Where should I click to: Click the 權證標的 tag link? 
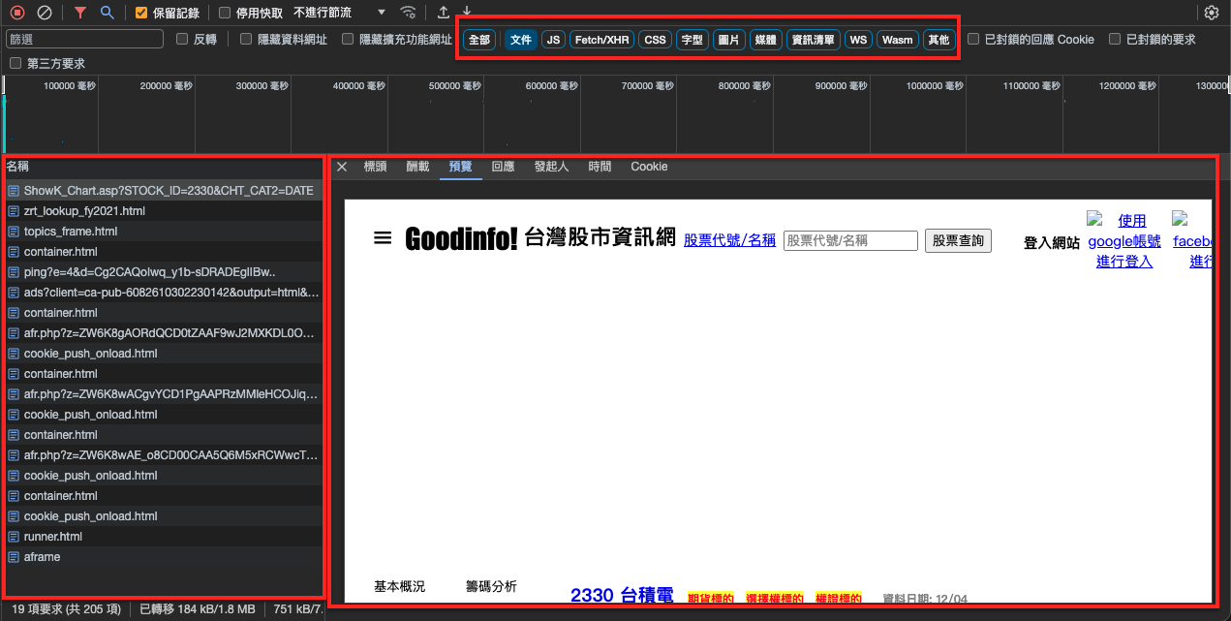coord(839,599)
